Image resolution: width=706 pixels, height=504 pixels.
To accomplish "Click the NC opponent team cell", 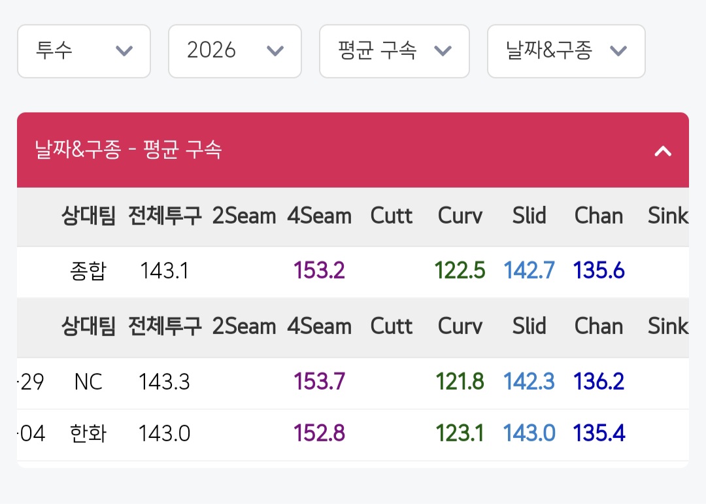I will pos(88,382).
